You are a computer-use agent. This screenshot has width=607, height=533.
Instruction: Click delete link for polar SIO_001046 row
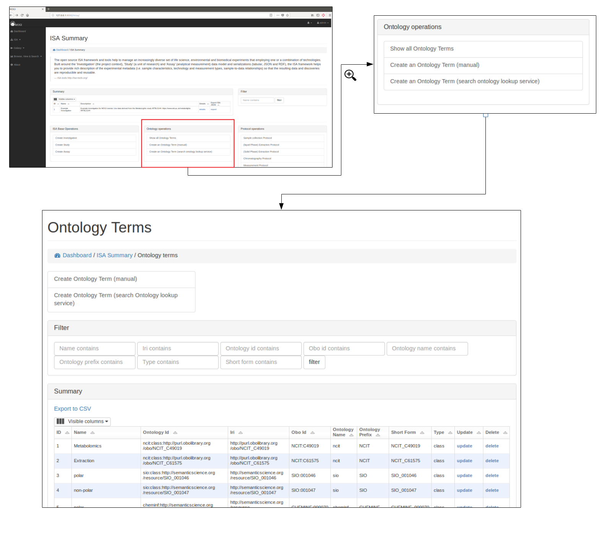coord(492,476)
